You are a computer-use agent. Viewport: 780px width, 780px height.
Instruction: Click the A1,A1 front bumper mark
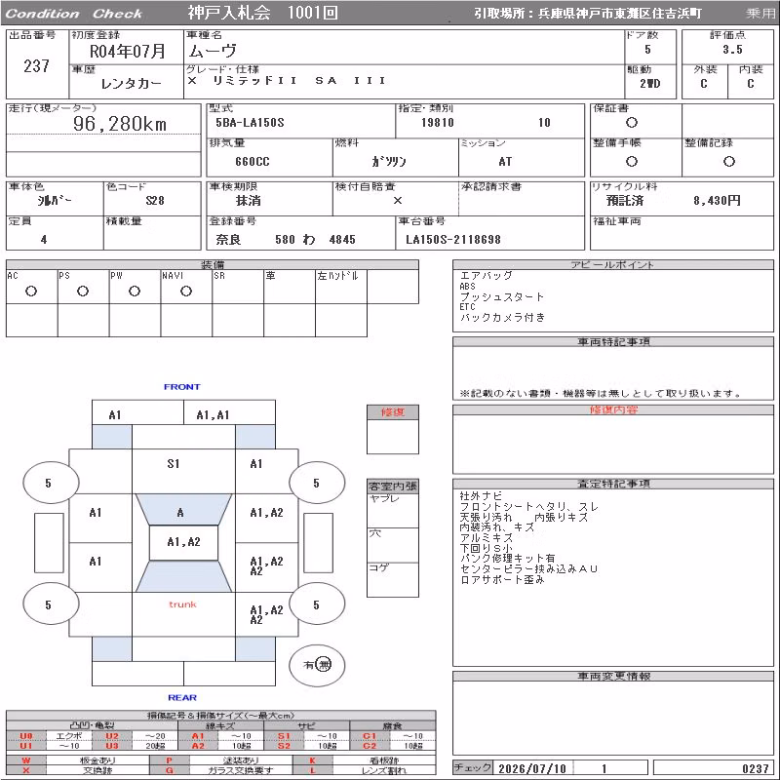pyautogui.click(x=213, y=415)
